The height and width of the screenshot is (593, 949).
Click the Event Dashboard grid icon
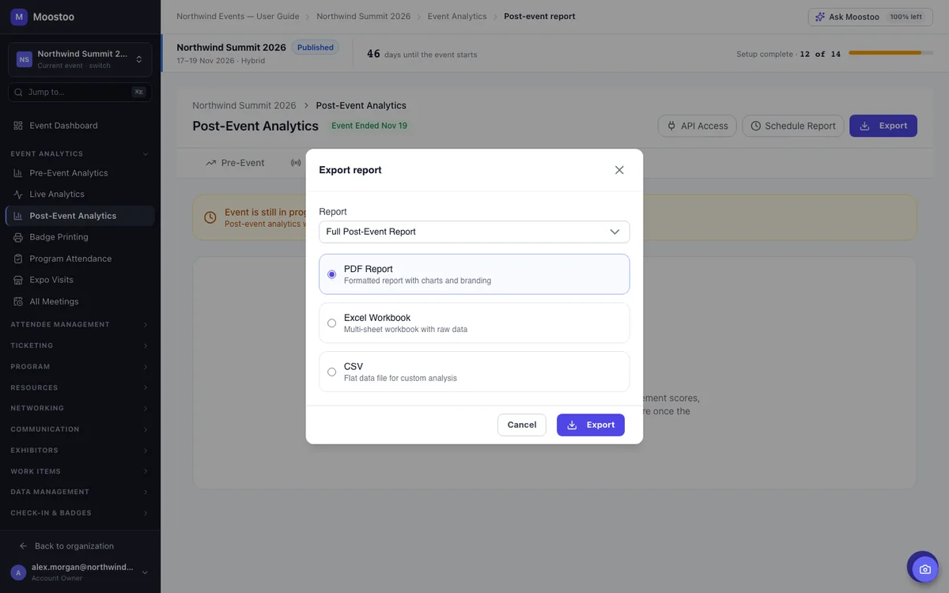pyautogui.click(x=18, y=126)
